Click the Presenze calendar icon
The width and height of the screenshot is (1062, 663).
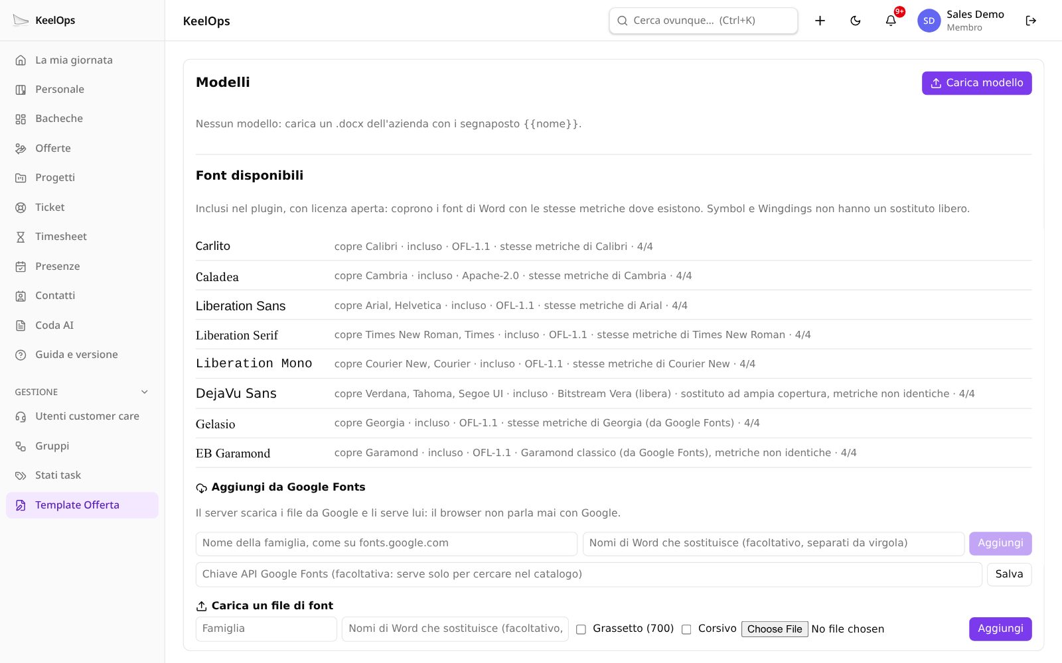[21, 267]
